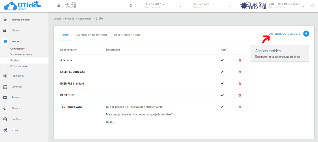The image size is (318, 142).
Task: Open Tableau de bord in sidebar
Action: coord(20,20)
